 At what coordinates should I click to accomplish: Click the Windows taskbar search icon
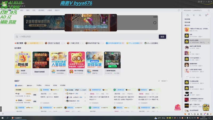coord(7,118)
